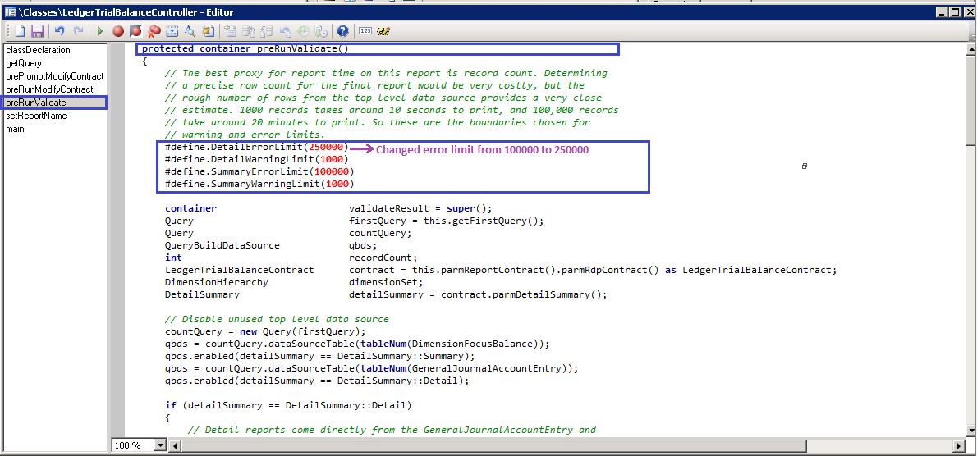This screenshot has width=977, height=456.
Task: Save the class with the floppy icon
Action: tap(38, 31)
